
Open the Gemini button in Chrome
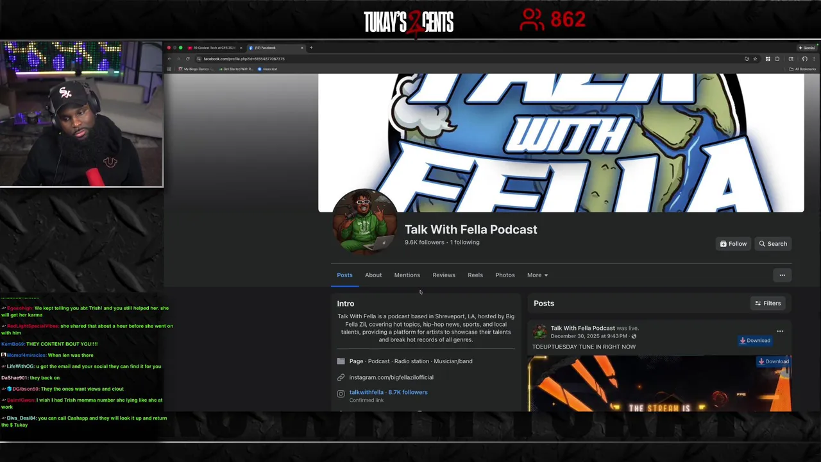(807, 47)
